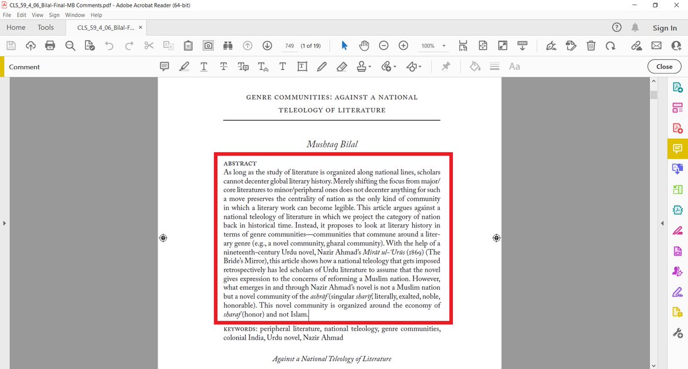Open the Fill & Sign pen icon
This screenshot has width=688, height=369.
tap(551, 46)
